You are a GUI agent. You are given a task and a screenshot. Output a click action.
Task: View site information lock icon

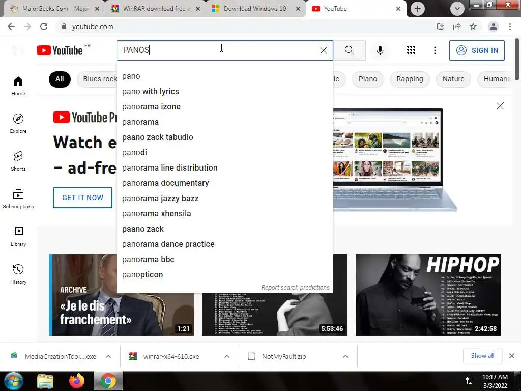(x=64, y=26)
